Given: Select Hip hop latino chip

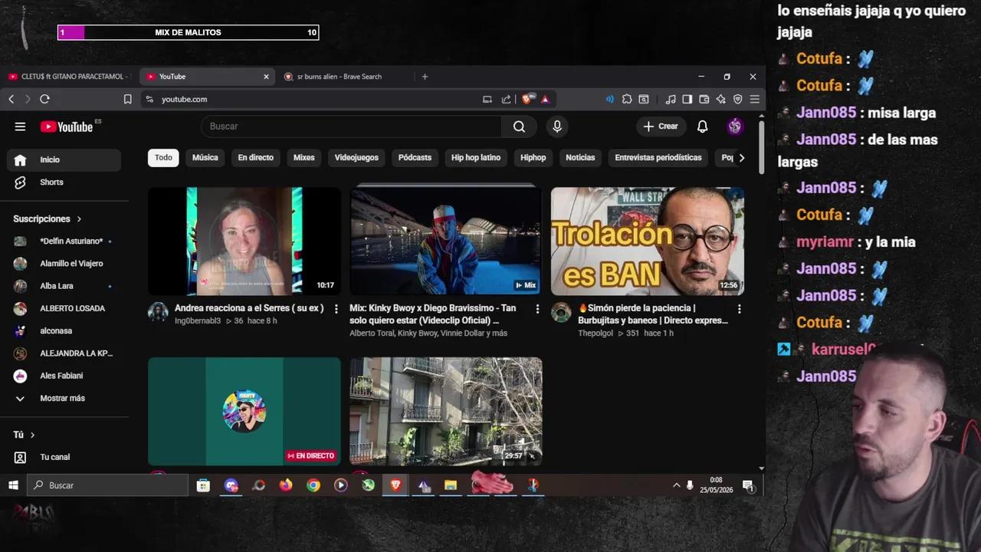Looking at the screenshot, I should tap(476, 157).
